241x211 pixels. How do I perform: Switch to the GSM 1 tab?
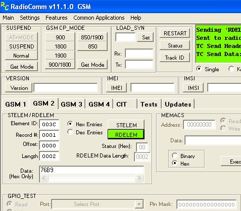(x=16, y=104)
